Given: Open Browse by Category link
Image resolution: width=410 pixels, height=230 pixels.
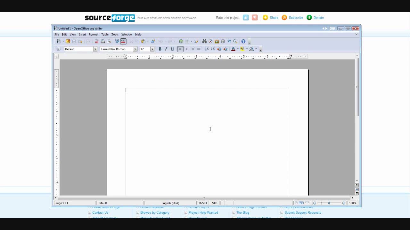Looking at the screenshot, I should point(155,212).
